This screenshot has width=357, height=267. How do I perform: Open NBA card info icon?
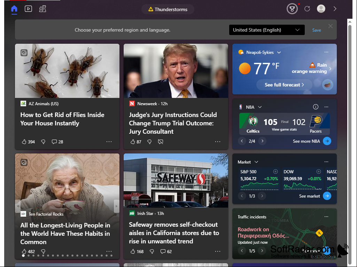tap(316, 107)
